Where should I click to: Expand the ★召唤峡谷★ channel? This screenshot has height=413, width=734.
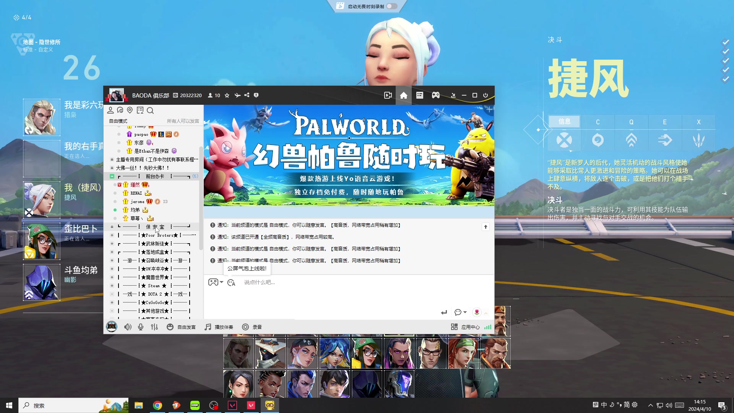pos(112,260)
